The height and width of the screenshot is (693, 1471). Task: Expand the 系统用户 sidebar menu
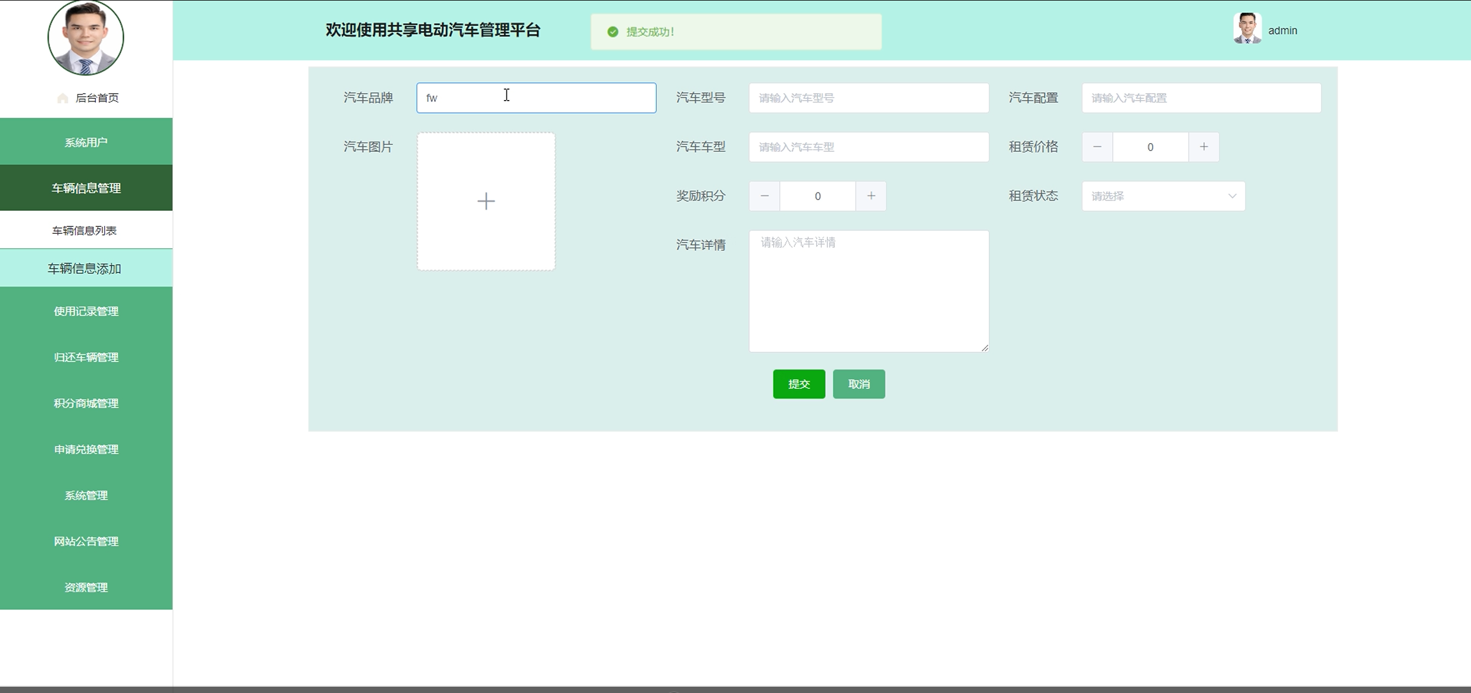86,142
